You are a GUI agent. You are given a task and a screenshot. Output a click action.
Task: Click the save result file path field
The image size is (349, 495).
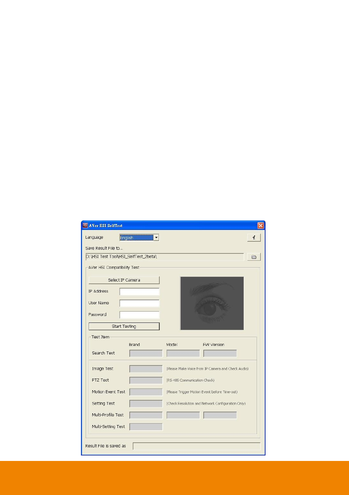coord(164,257)
